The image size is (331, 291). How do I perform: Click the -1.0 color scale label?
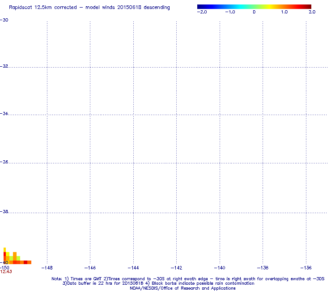click(230, 12)
